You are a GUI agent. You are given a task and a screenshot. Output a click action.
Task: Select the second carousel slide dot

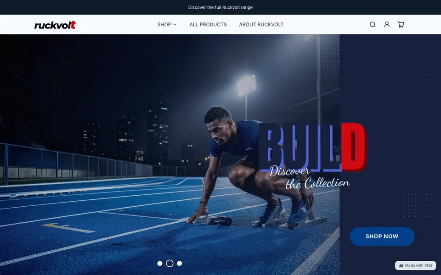[x=170, y=263]
